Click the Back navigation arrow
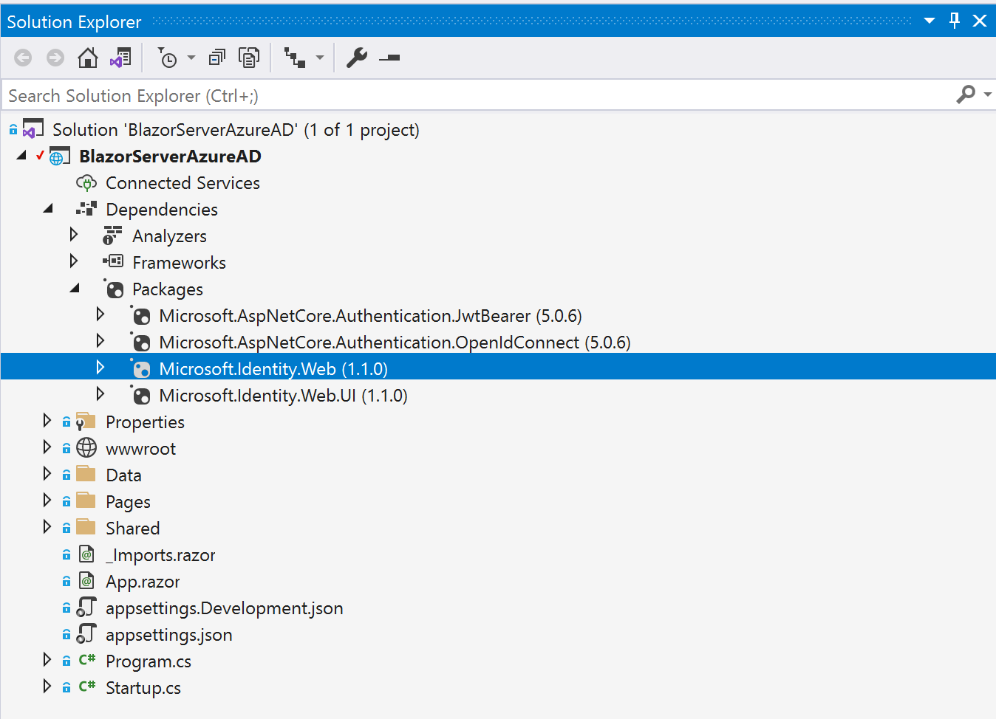 [x=23, y=57]
